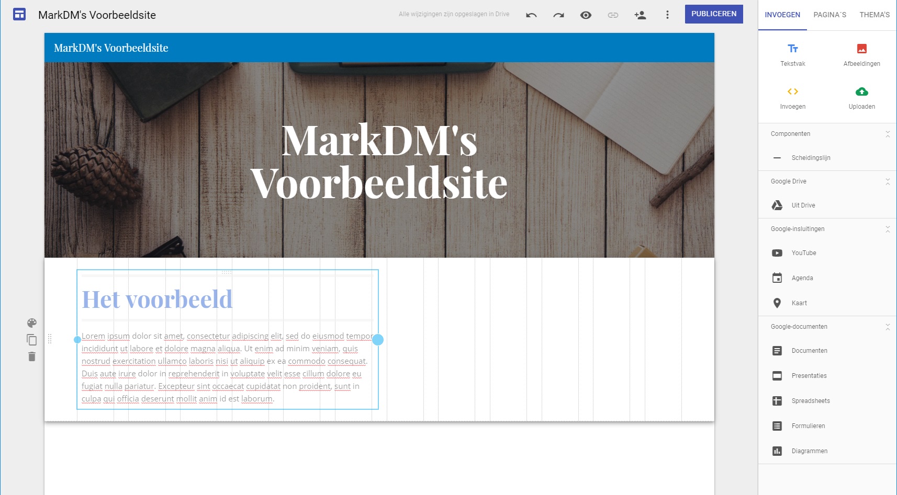Collapse the Google Drive section
This screenshot has width=897, height=495.
point(887,182)
